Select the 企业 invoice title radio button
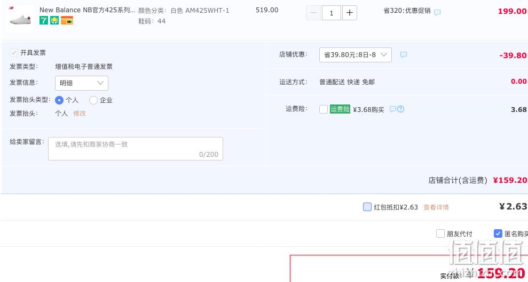Viewport: 528px width, 282px height. tap(93, 100)
